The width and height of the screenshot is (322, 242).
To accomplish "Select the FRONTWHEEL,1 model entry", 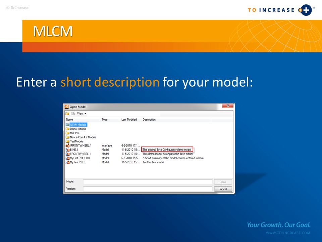I will pos(80,154).
